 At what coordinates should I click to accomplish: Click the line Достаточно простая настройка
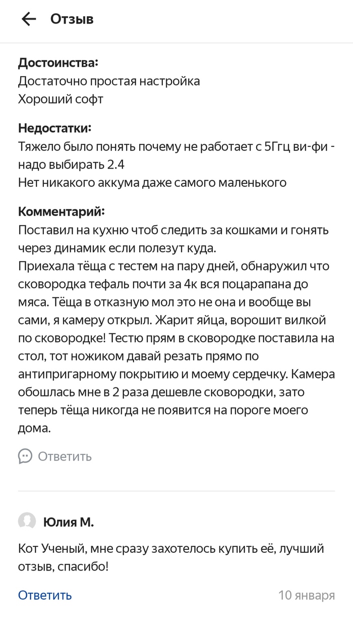point(109,81)
